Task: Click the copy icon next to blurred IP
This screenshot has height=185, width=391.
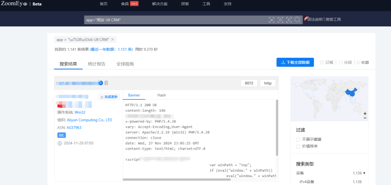Action: pos(106,83)
